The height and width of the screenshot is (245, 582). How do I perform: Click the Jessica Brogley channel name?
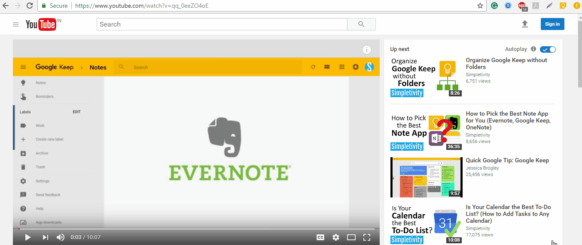(483, 168)
